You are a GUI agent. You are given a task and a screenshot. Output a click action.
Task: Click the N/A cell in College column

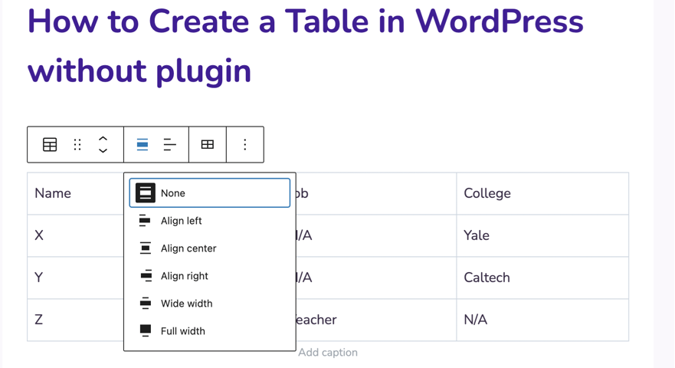click(x=542, y=320)
